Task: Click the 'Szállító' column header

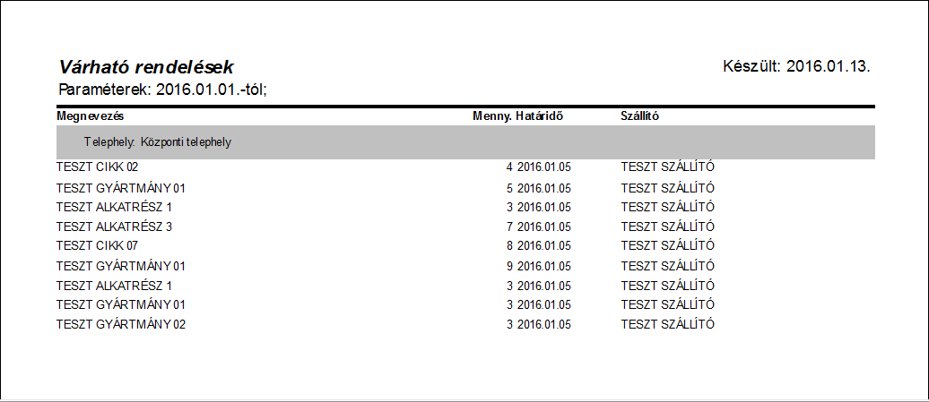Action: coord(641,116)
